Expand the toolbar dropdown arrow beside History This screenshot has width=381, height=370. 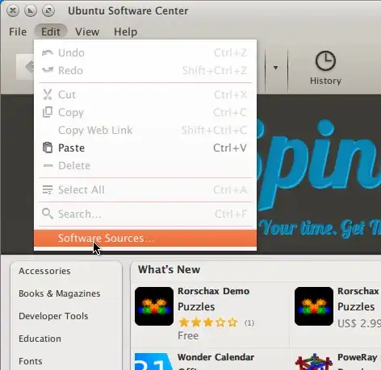point(275,68)
